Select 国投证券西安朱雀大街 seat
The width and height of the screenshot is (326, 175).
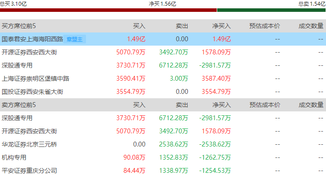click(x=32, y=92)
